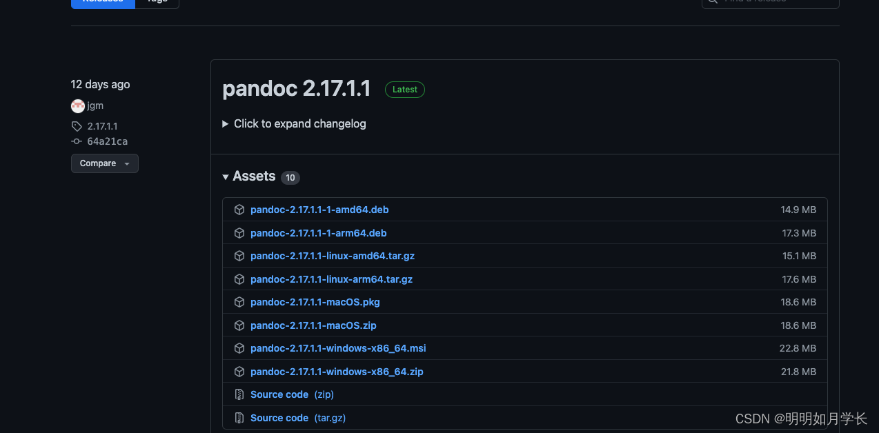Click file icon beside Source code (tar.gz)

[x=239, y=418]
